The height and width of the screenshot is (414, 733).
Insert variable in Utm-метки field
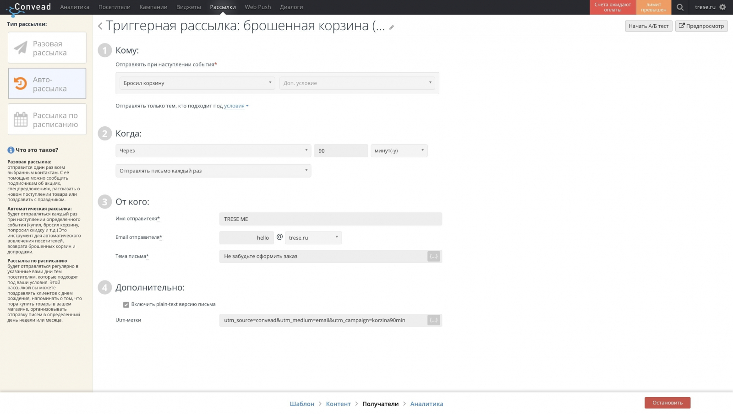coord(433,320)
